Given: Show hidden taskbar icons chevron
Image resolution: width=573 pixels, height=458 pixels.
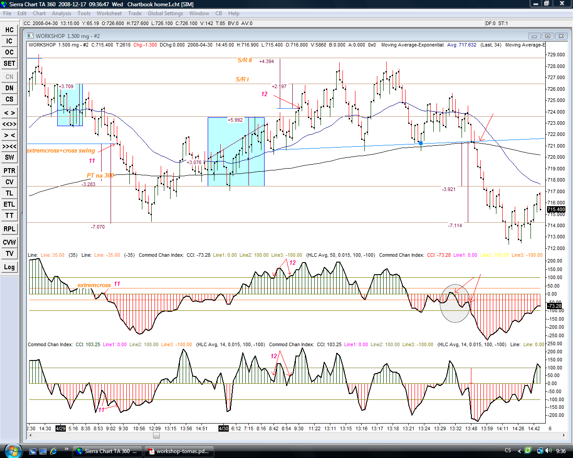Looking at the screenshot, I should (519, 451).
